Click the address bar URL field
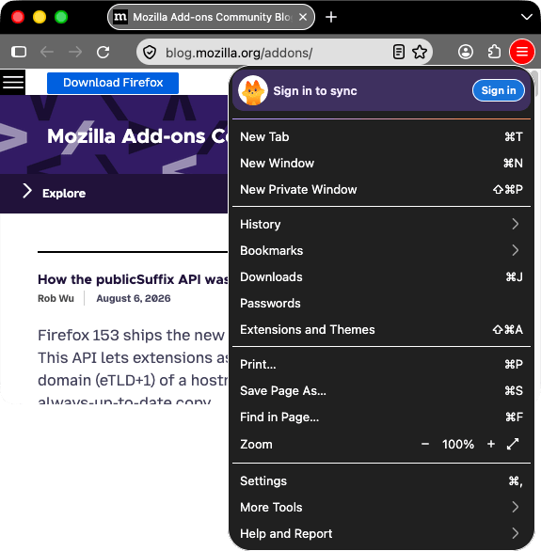 [x=274, y=53]
